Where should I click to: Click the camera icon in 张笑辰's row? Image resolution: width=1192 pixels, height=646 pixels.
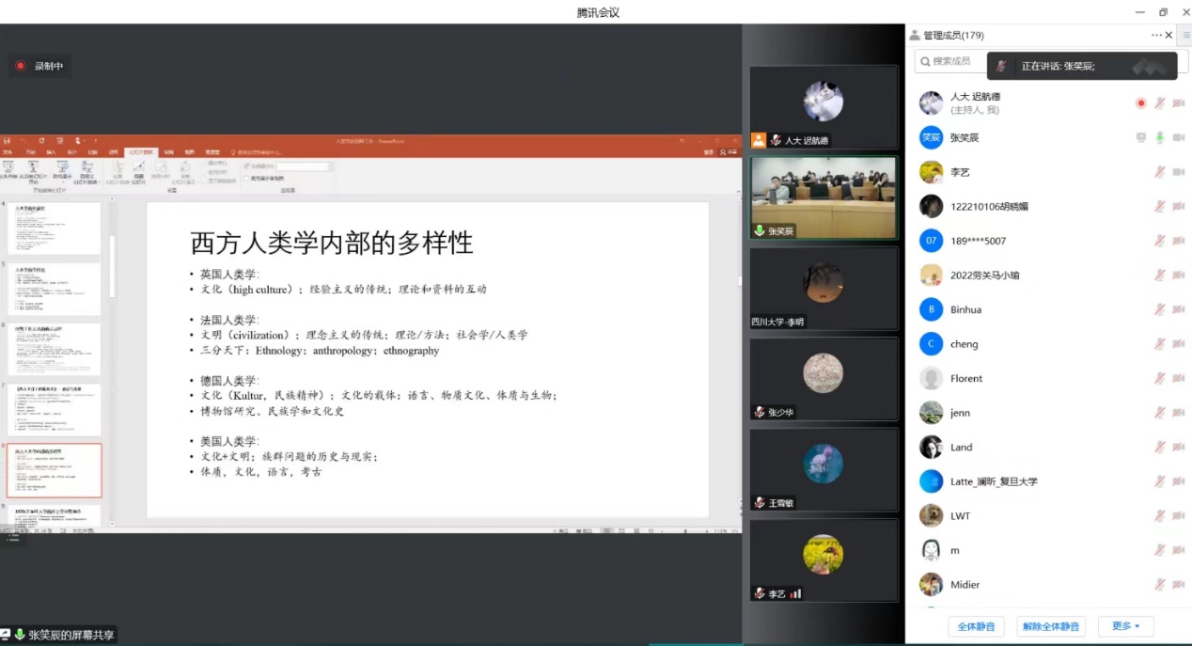[x=1178, y=137]
